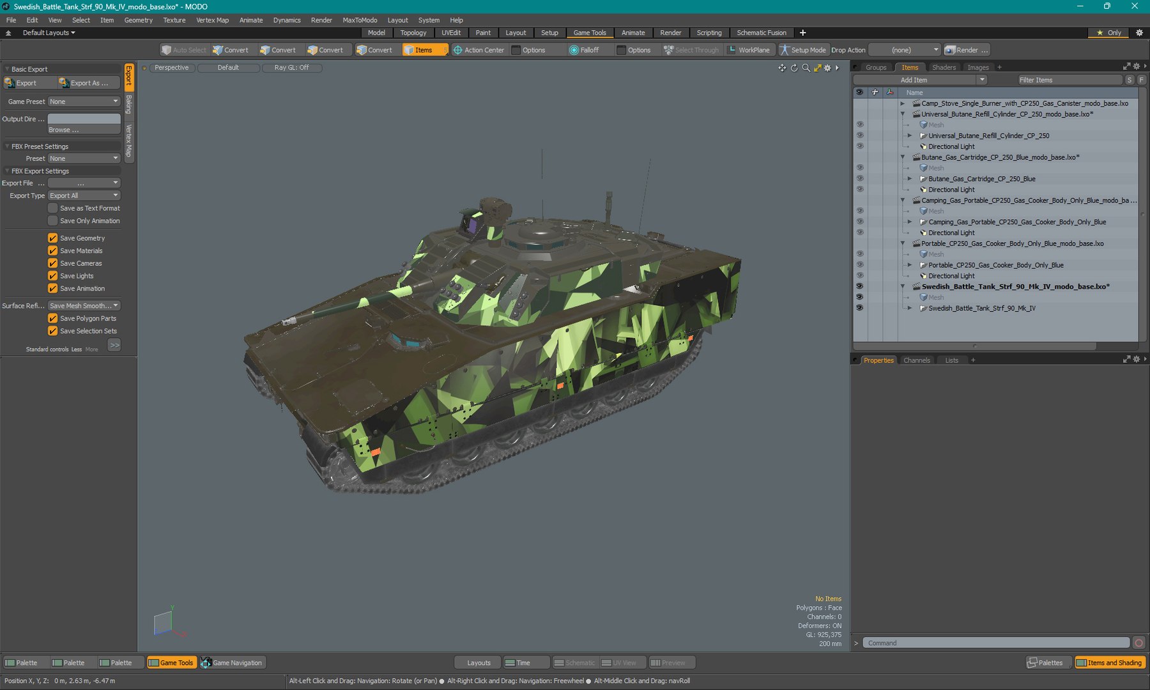Enable Save Only Animation checkbox
Screen dimensions: 1150x690
(53, 221)
